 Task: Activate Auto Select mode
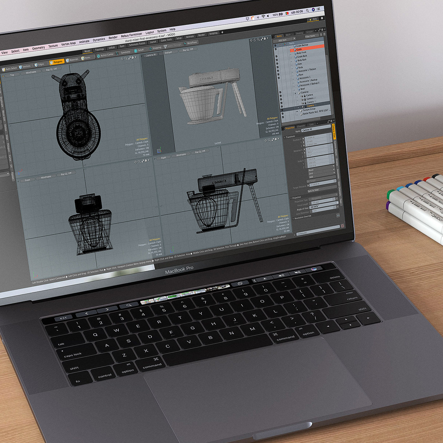tap(9, 68)
